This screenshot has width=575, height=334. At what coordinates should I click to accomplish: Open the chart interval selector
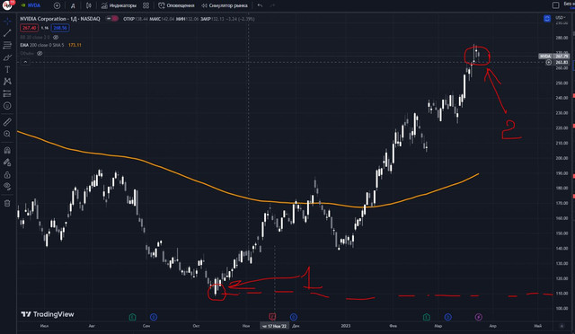[x=73, y=5]
